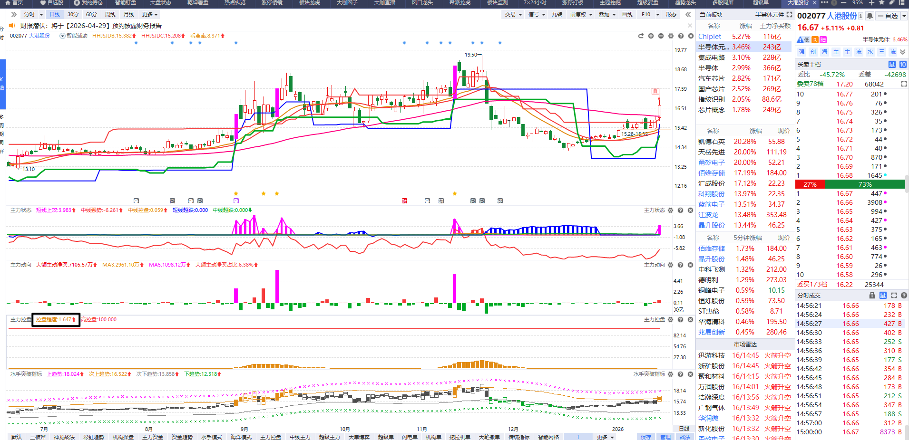Click the 画线 drawing button
The height and width of the screenshot is (440, 909).
point(627,15)
